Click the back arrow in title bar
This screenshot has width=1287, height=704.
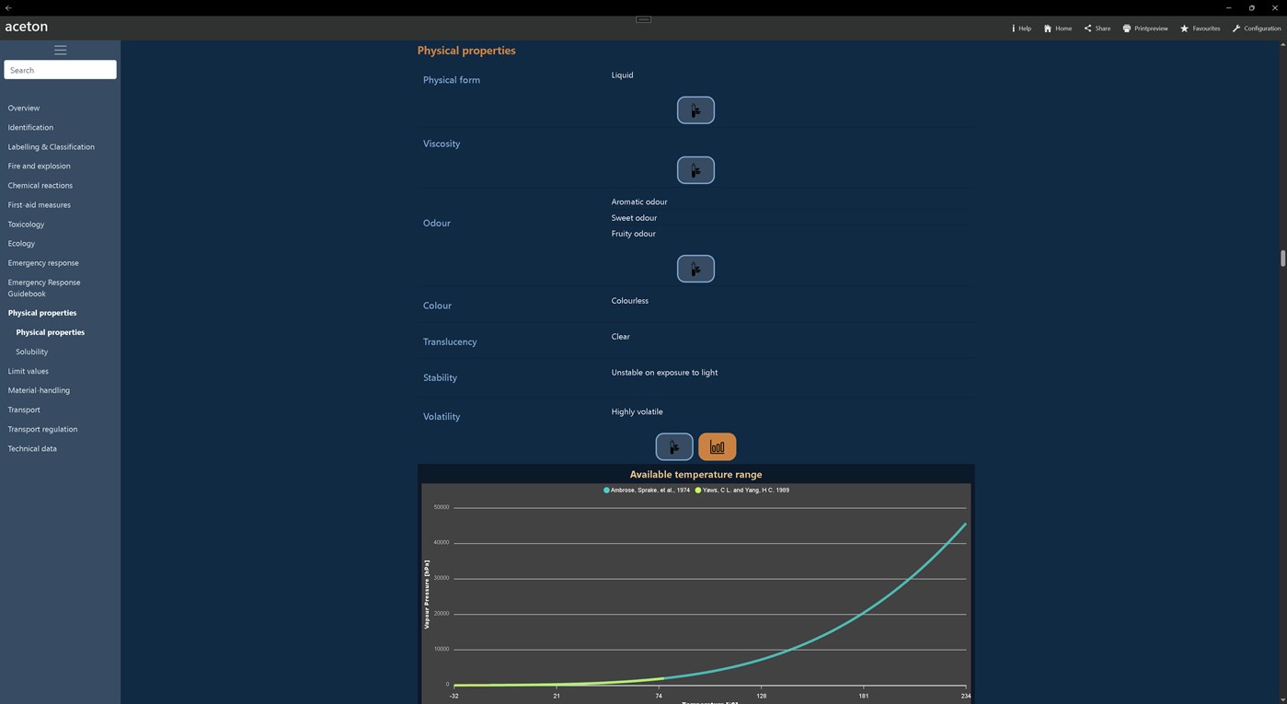point(7,7)
